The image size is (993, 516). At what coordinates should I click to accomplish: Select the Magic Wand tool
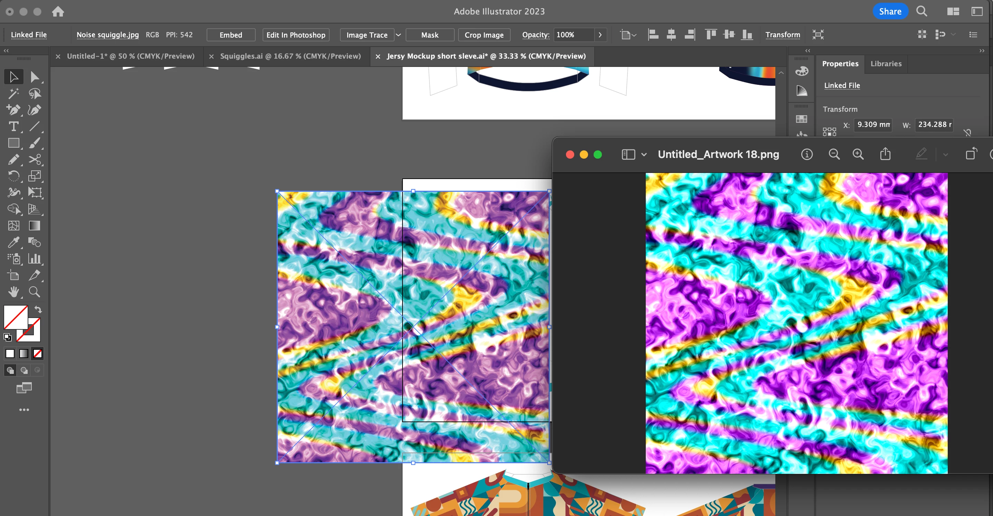(13, 93)
